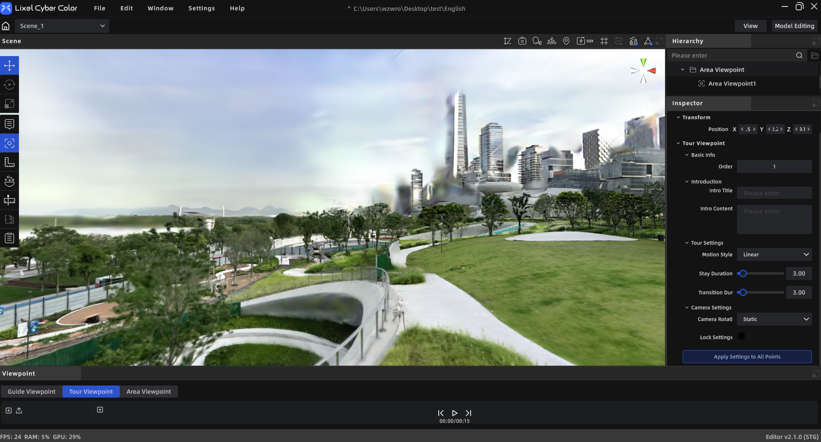The width and height of the screenshot is (821, 442).
Task: Toggle the trees environment display icon
Action: (634, 41)
